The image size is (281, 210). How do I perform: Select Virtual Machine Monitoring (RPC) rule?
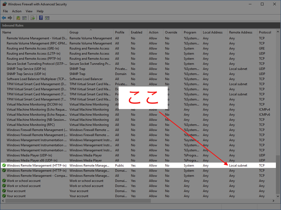[138, 125]
